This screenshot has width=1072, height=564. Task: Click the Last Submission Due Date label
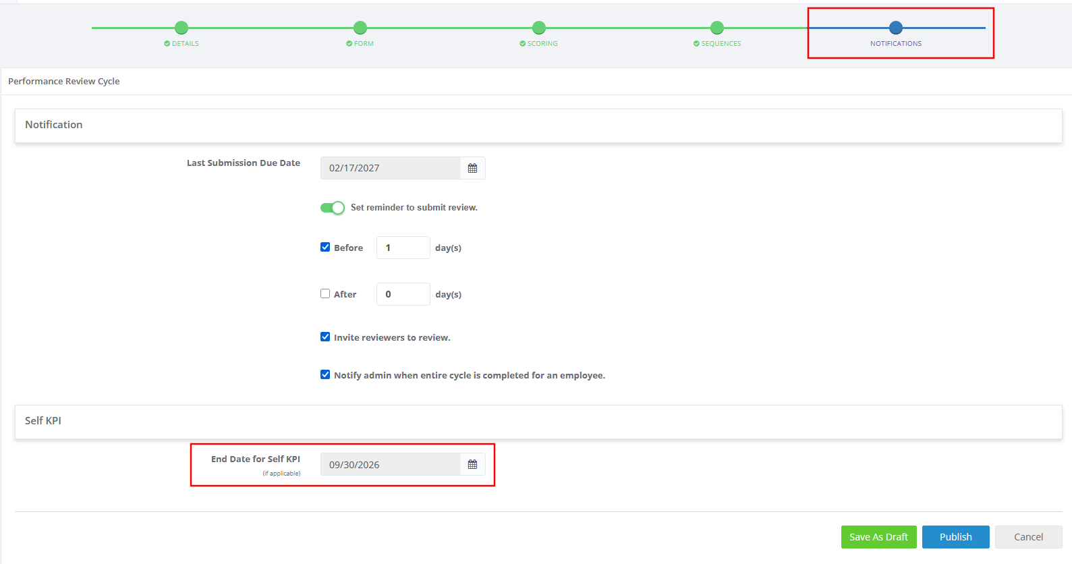pyautogui.click(x=244, y=163)
